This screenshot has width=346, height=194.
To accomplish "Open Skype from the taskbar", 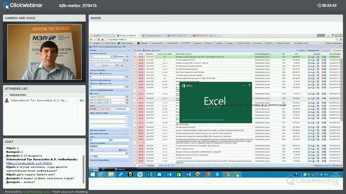I will [x=217, y=175].
